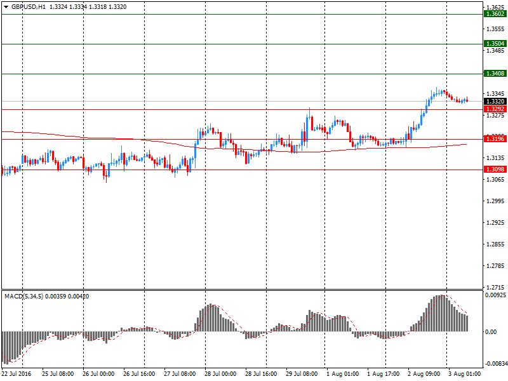Click the 3 Aug 01:00 time label

pyautogui.click(x=465, y=373)
